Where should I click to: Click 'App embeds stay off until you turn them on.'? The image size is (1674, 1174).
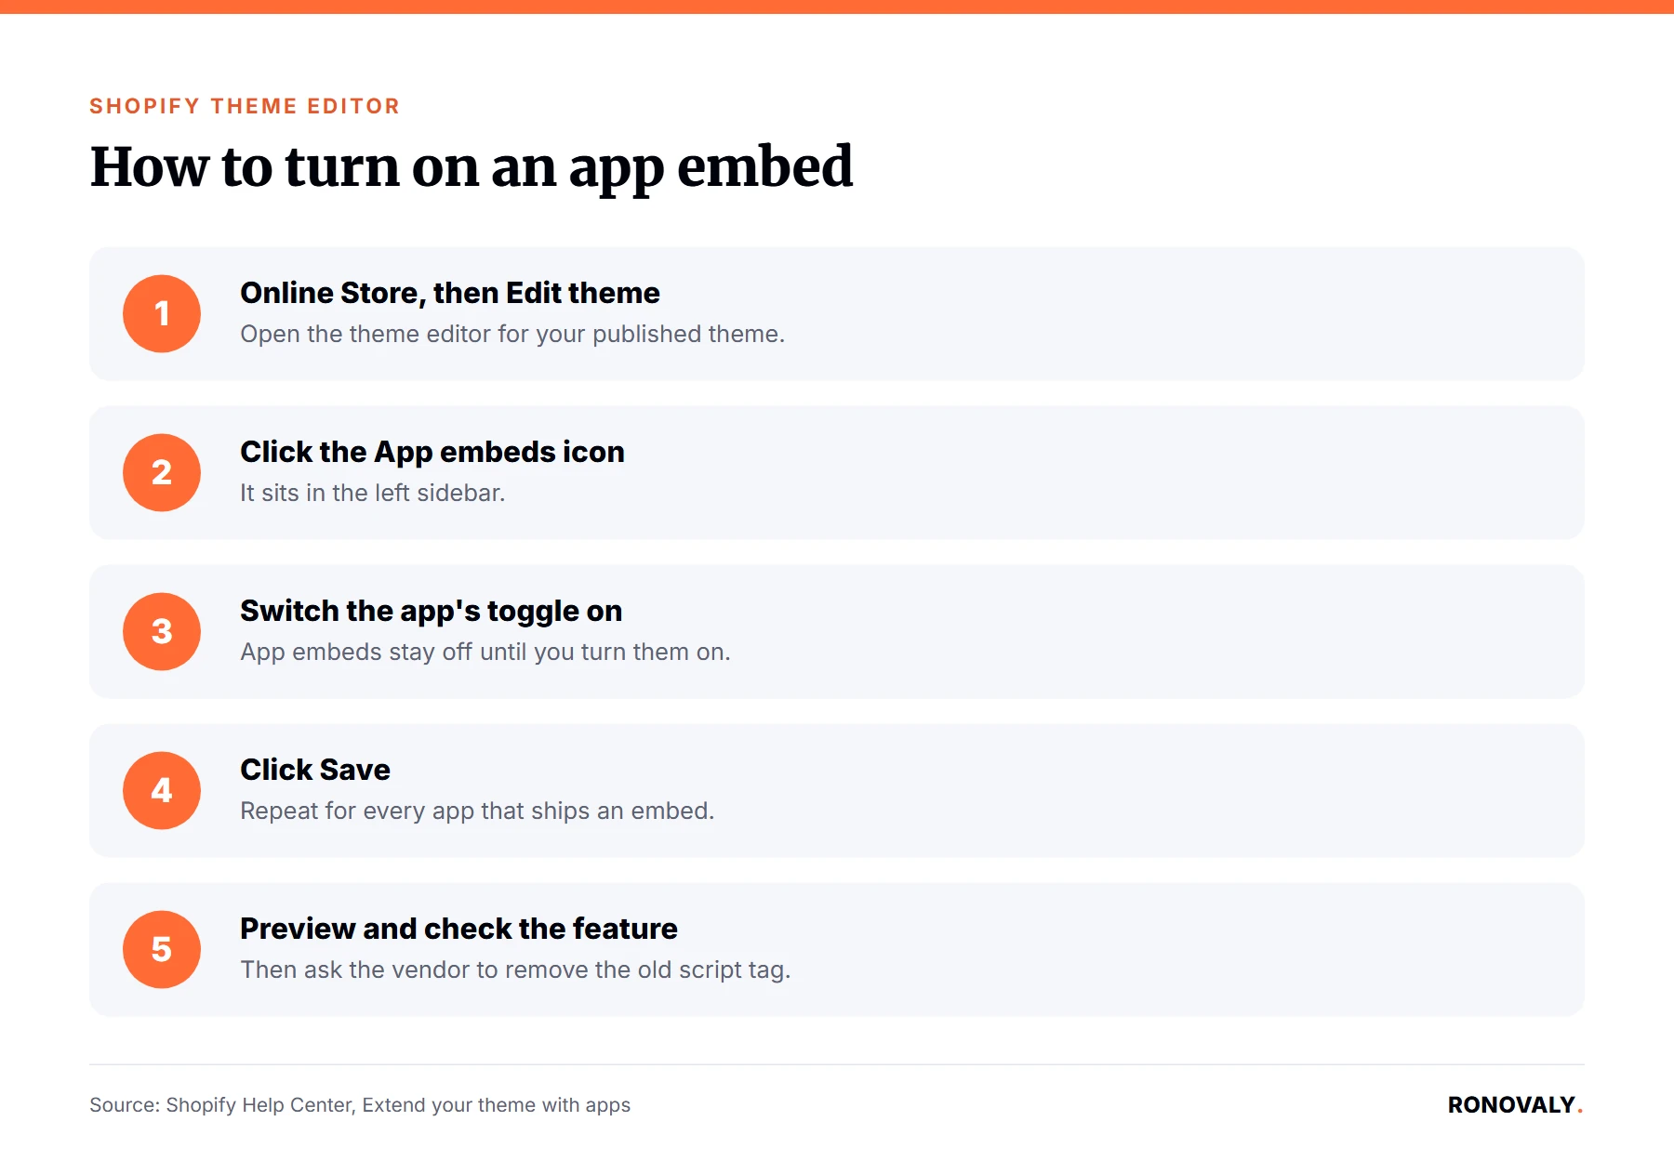click(x=485, y=652)
